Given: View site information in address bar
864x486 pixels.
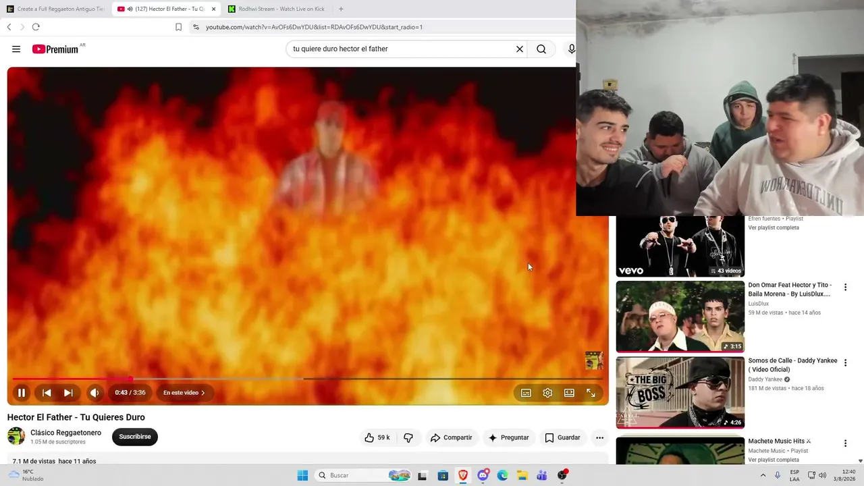Looking at the screenshot, I should (196, 27).
